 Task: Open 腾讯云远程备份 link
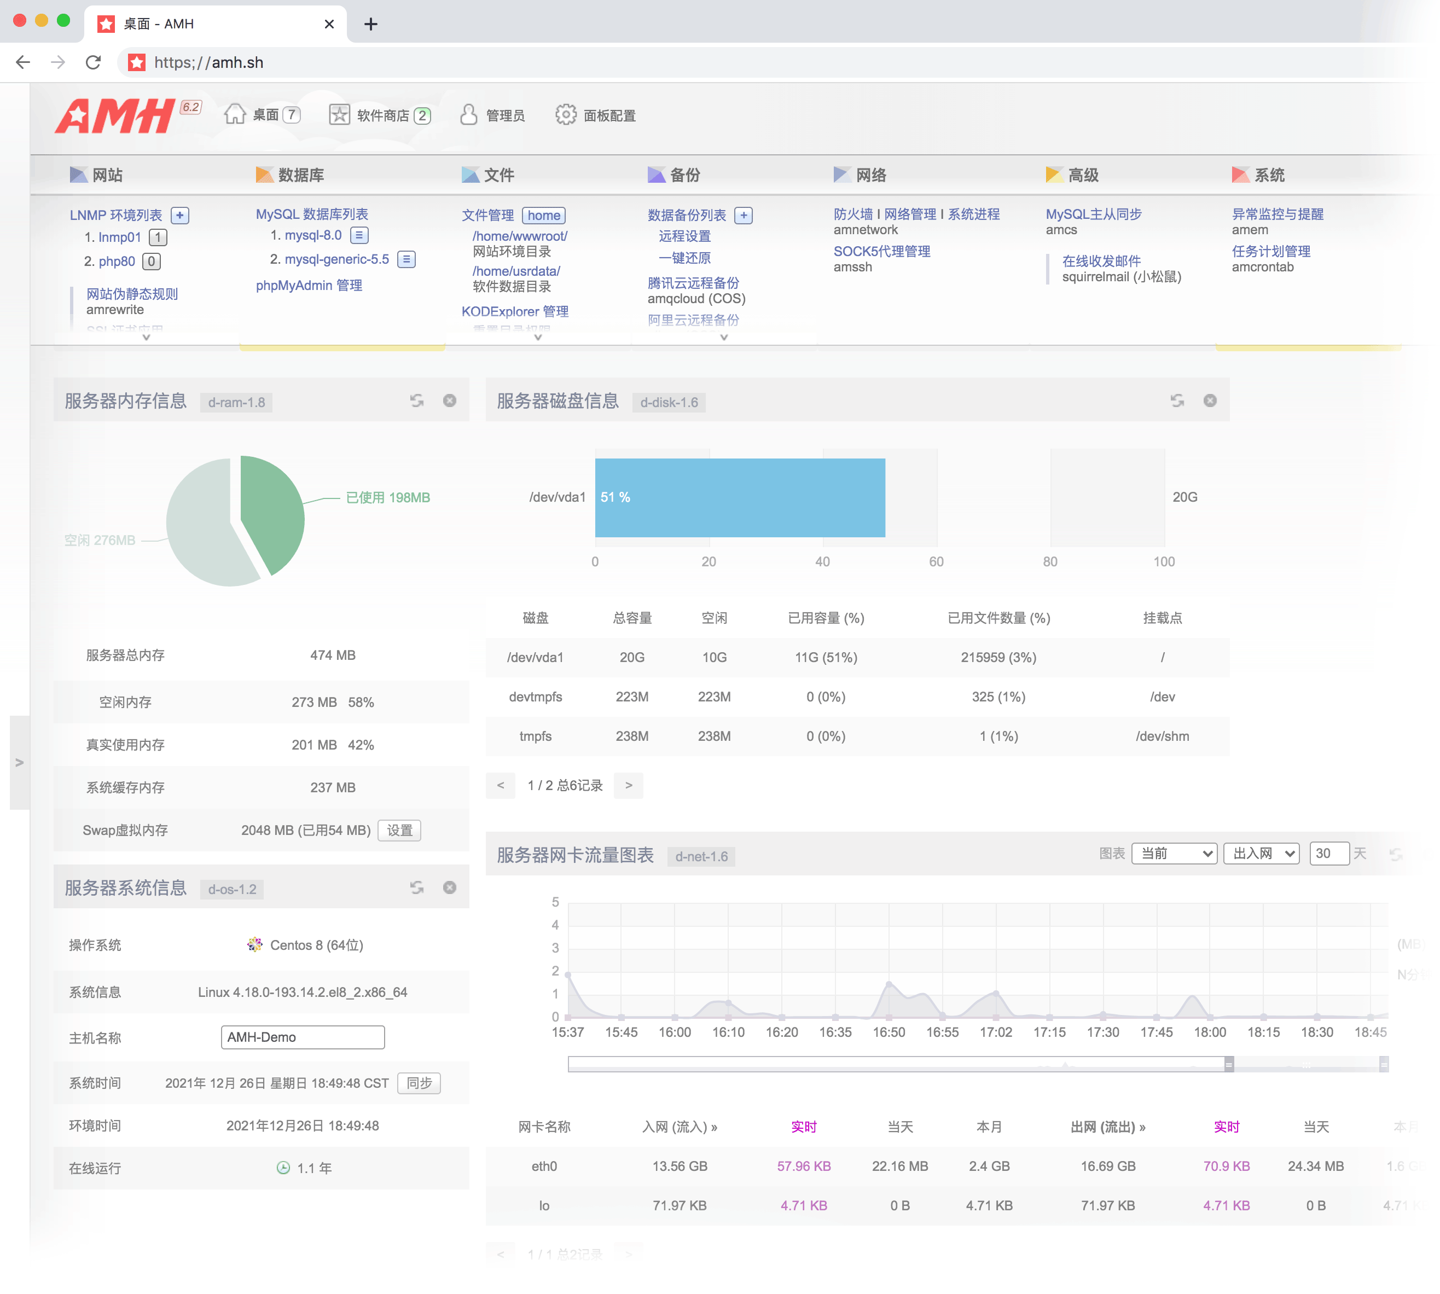694,283
